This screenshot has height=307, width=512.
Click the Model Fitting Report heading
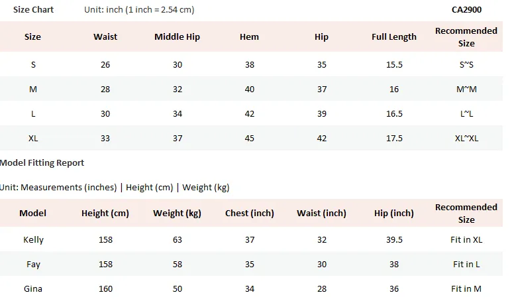pyautogui.click(x=42, y=163)
